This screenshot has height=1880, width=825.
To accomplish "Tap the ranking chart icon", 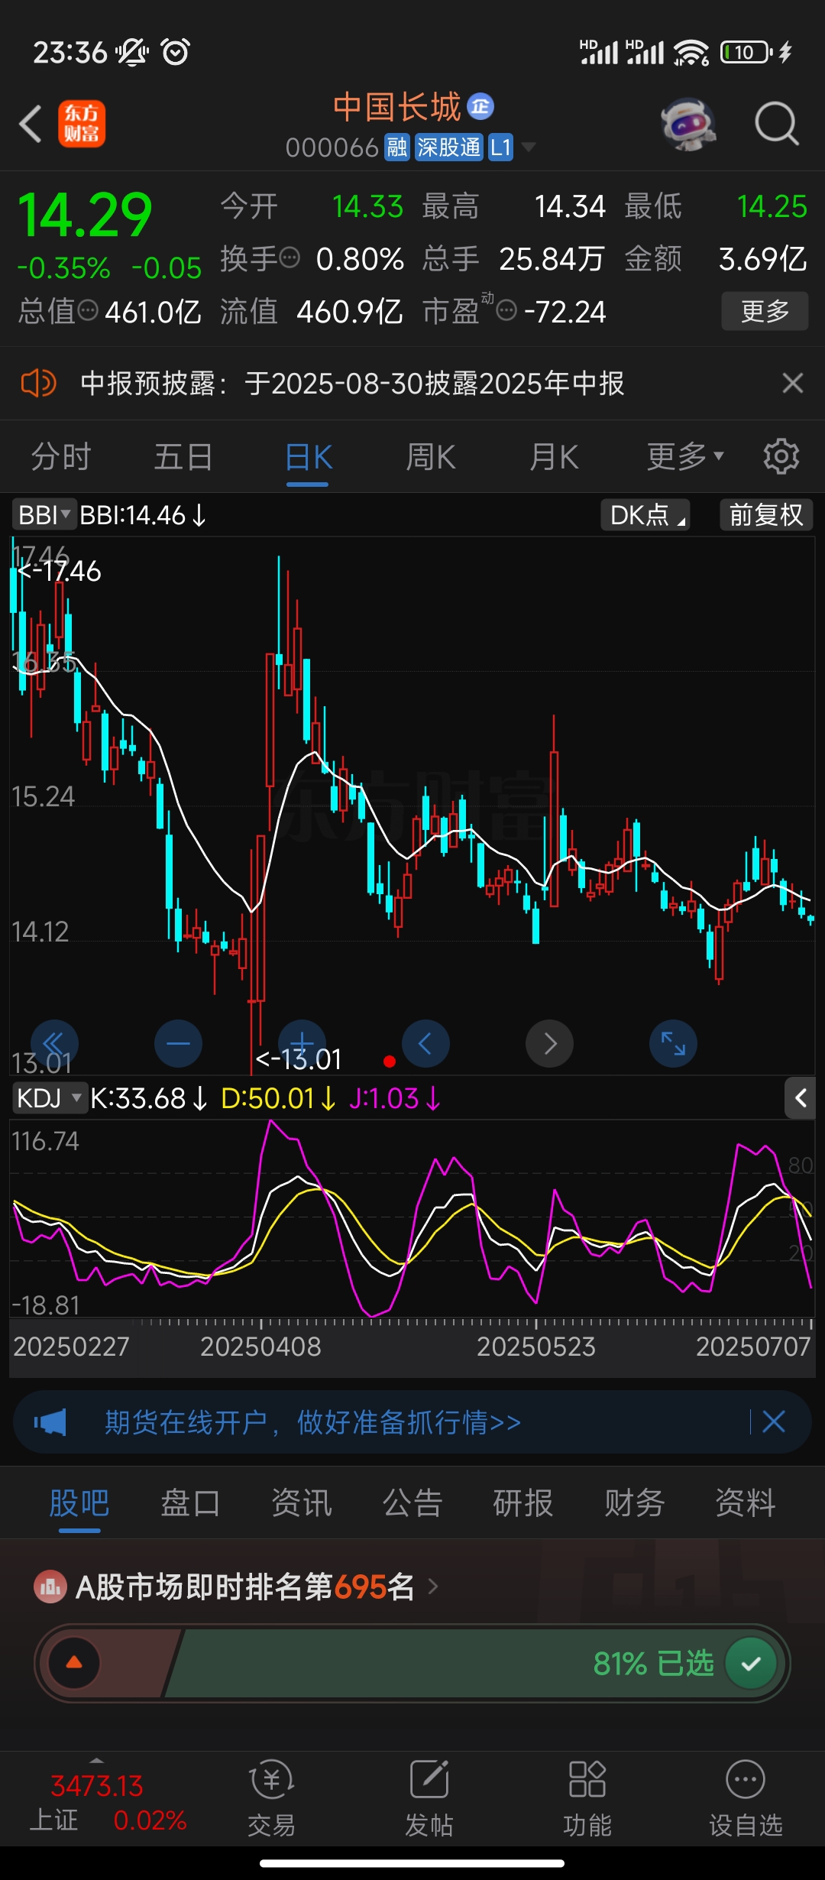I will pyautogui.click(x=50, y=1587).
